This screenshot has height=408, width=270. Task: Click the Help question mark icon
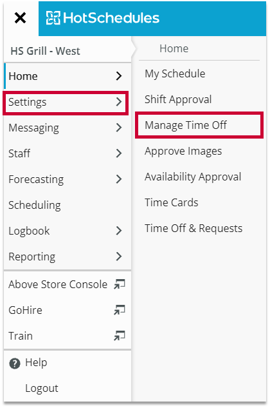coord(15,364)
